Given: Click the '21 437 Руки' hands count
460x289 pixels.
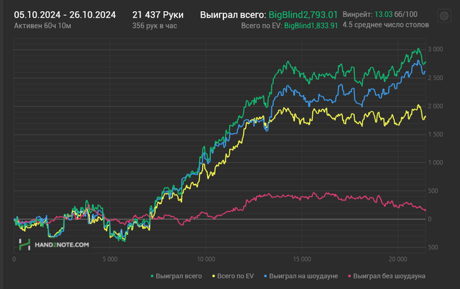Looking at the screenshot, I should tap(158, 15).
